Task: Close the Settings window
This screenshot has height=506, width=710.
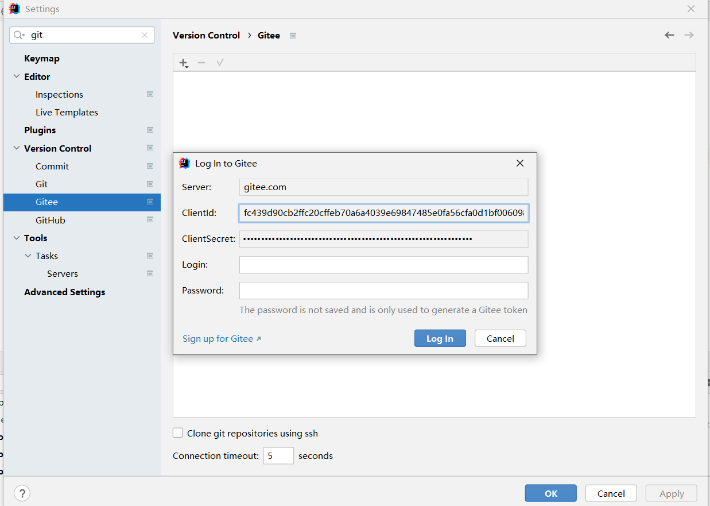Action: pos(692,9)
